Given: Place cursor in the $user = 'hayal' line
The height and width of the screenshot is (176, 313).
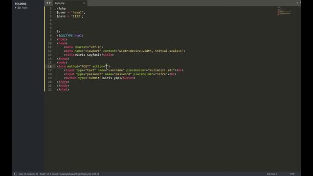Looking at the screenshot, I should pyautogui.click(x=71, y=12).
